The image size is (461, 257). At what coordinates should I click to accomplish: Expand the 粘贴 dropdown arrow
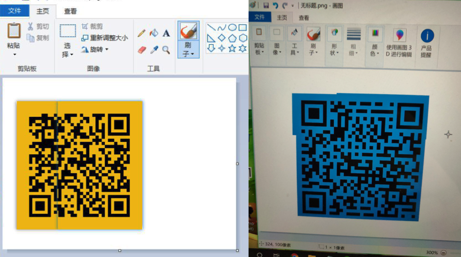(14, 55)
